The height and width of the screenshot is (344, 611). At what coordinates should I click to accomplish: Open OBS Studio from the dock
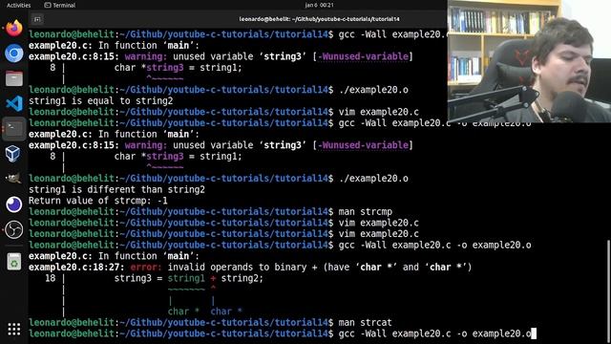14,229
